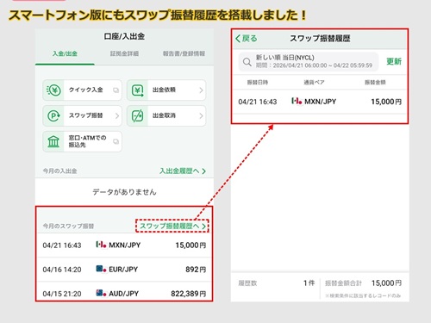Switch to the 報告書/登録情報 tab
This screenshot has height=323, width=431.
tap(184, 53)
